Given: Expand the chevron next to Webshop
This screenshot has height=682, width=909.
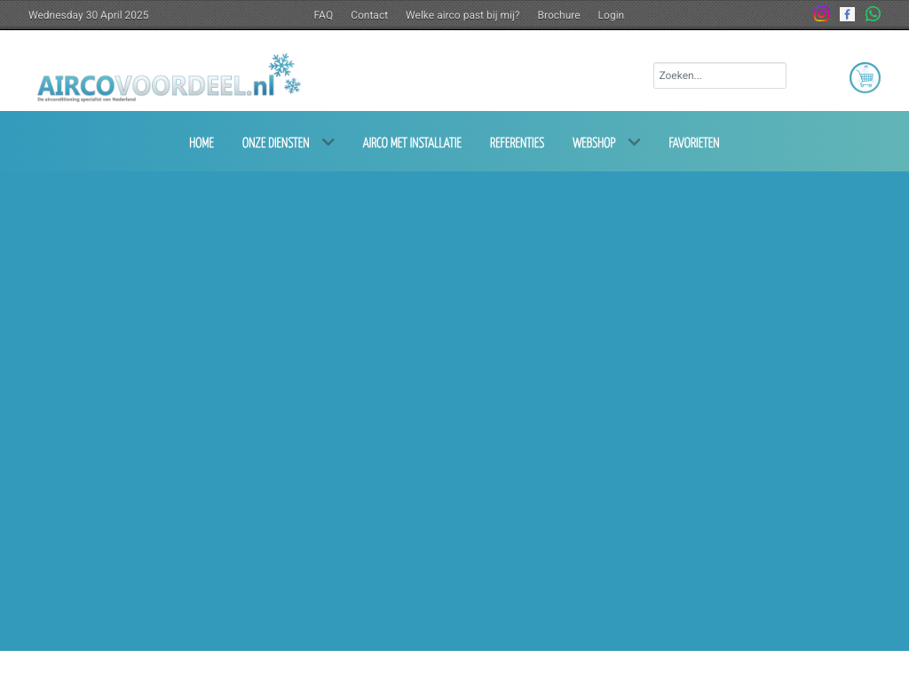Looking at the screenshot, I should (634, 142).
